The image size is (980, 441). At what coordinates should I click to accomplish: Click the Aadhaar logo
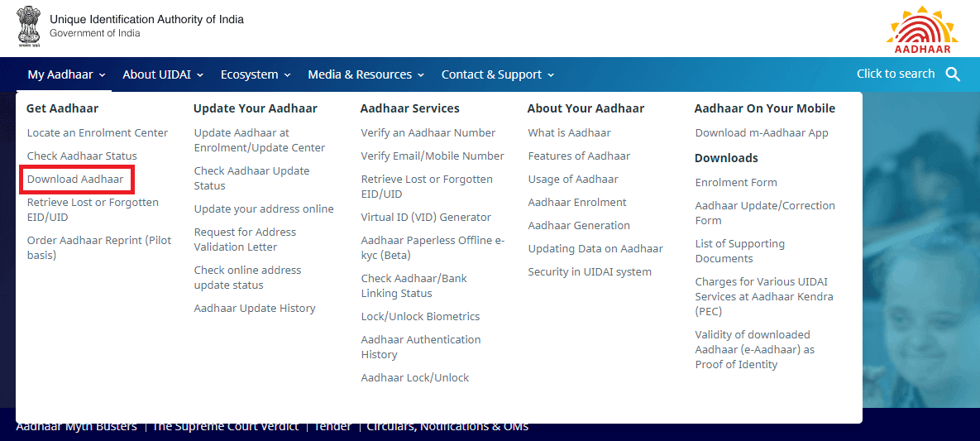tap(922, 30)
